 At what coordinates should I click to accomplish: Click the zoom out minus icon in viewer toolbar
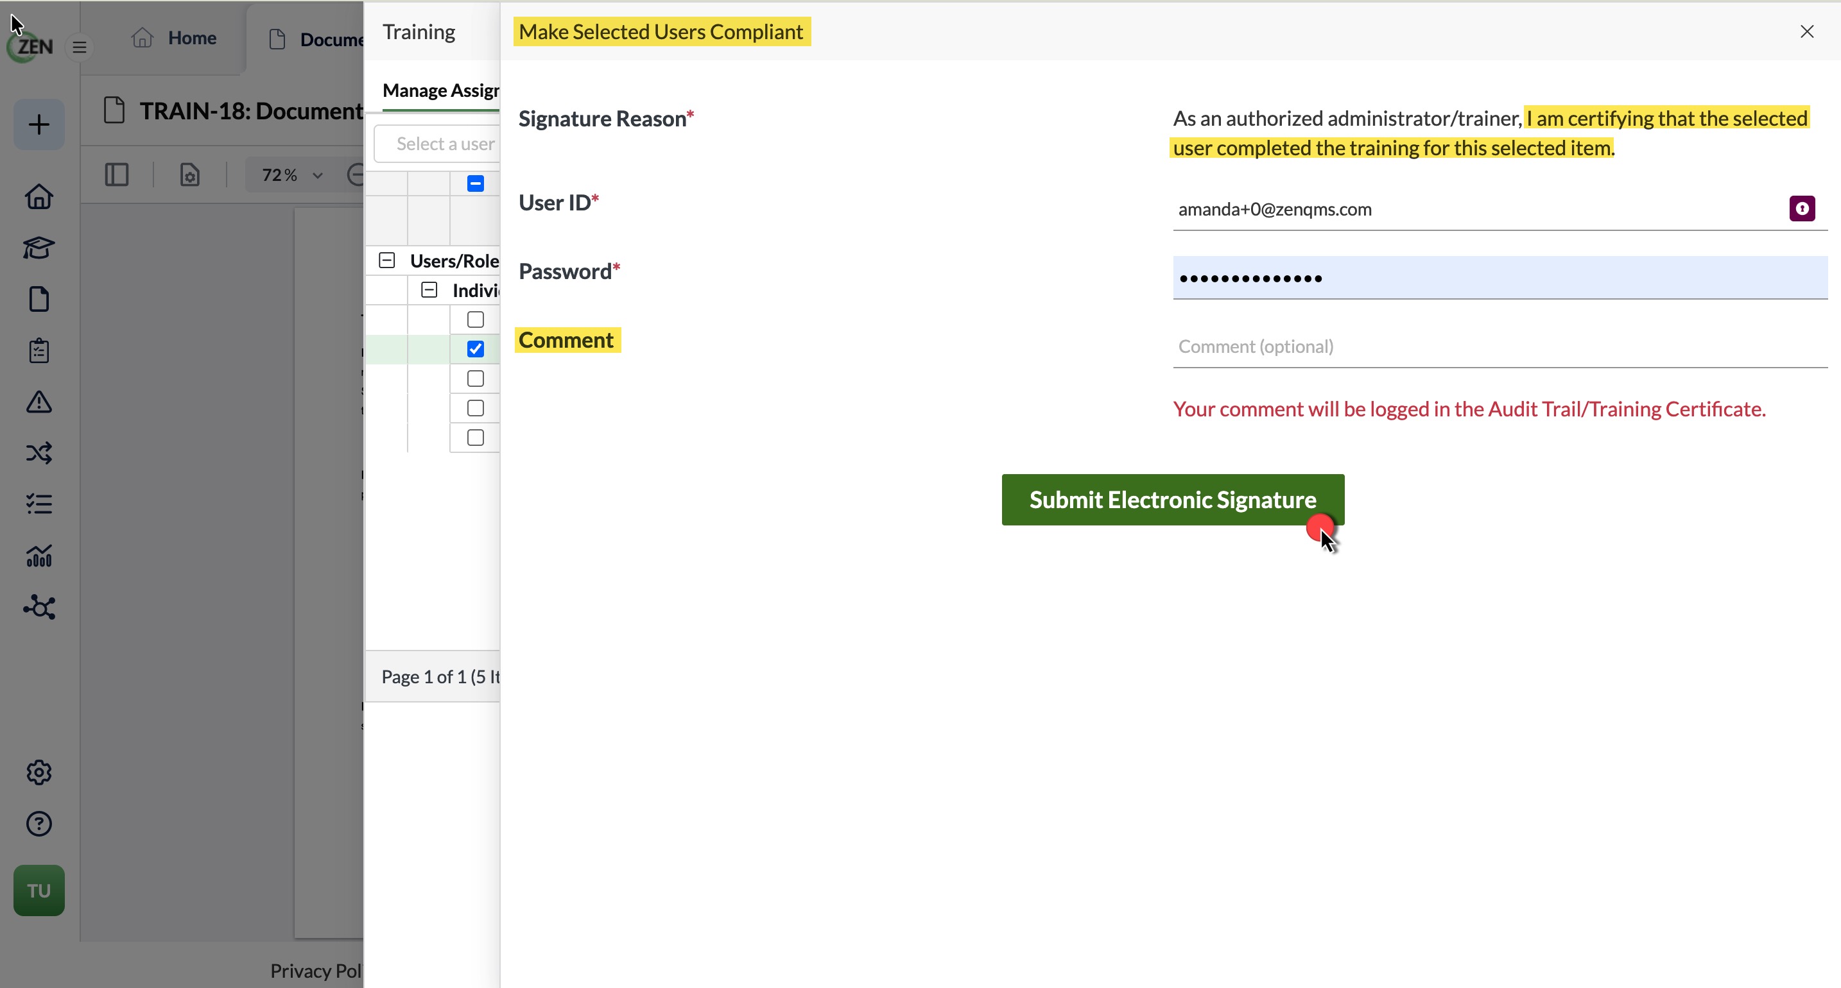355,175
